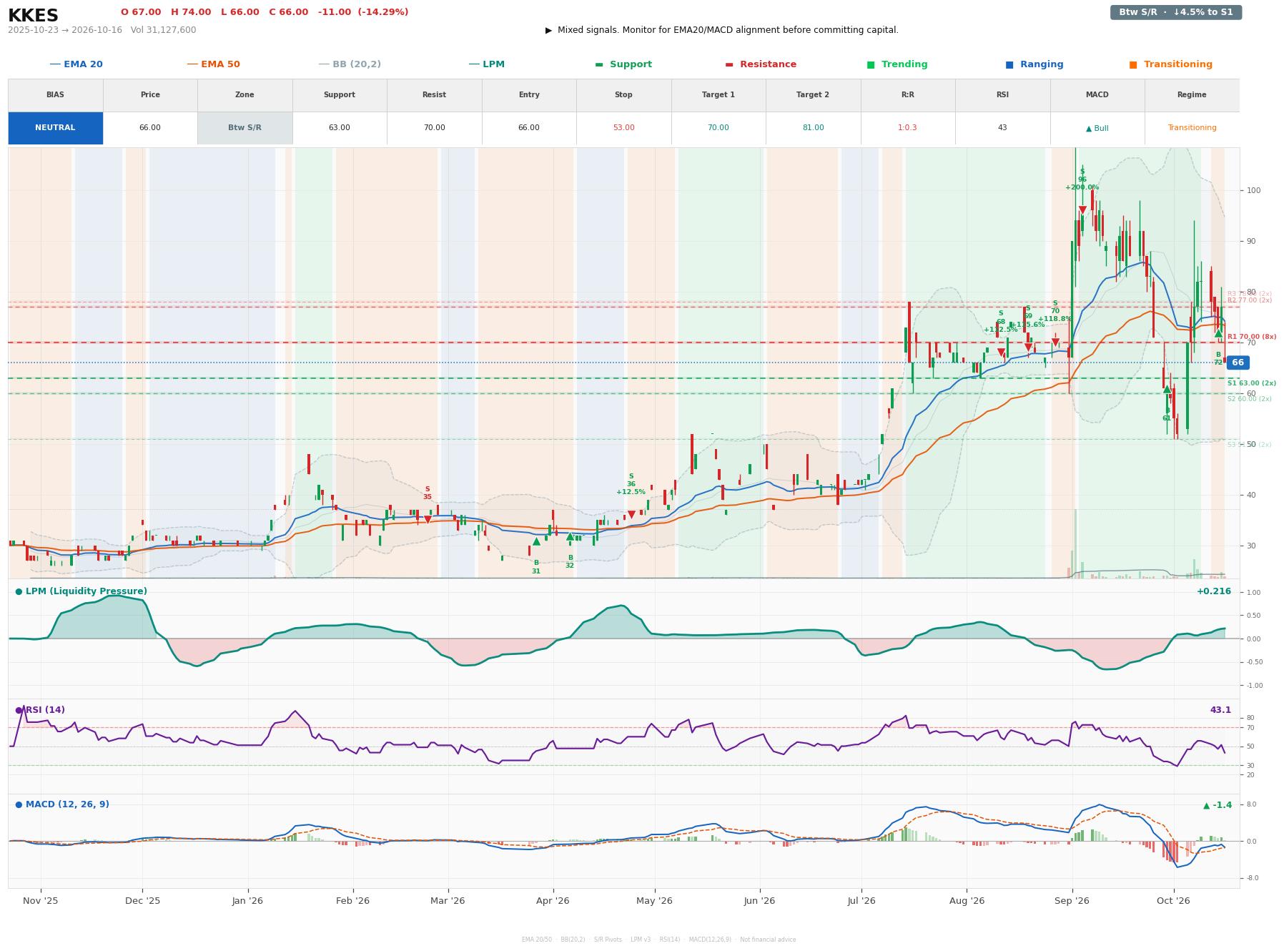Click the Resist value 70.00 cell

coord(434,128)
